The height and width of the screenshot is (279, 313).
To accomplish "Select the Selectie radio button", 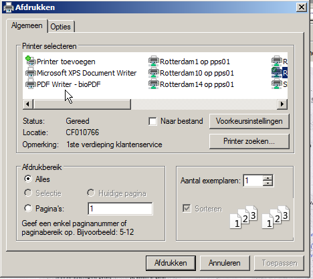I will 28,193.
